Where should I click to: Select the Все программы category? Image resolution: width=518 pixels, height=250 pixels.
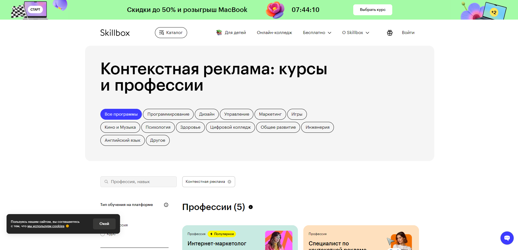tap(121, 114)
